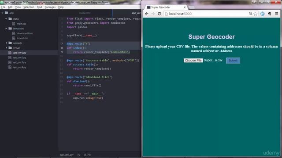
Task: Open app_ver2.py in the tree
Action: [19, 57]
